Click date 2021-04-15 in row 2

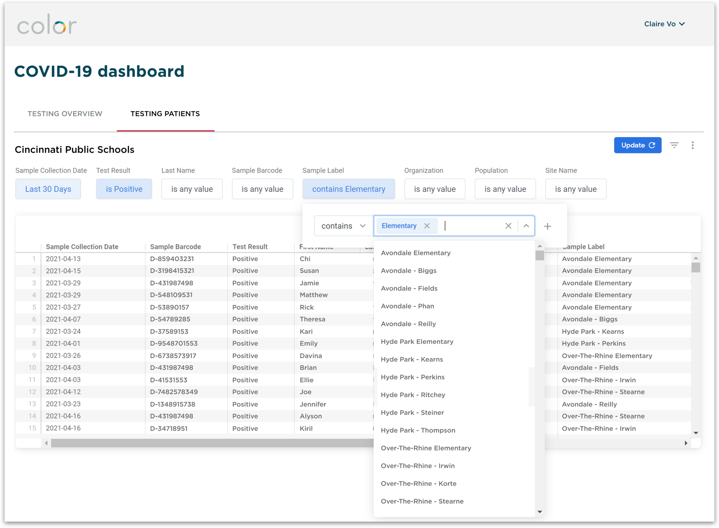pyautogui.click(x=63, y=271)
